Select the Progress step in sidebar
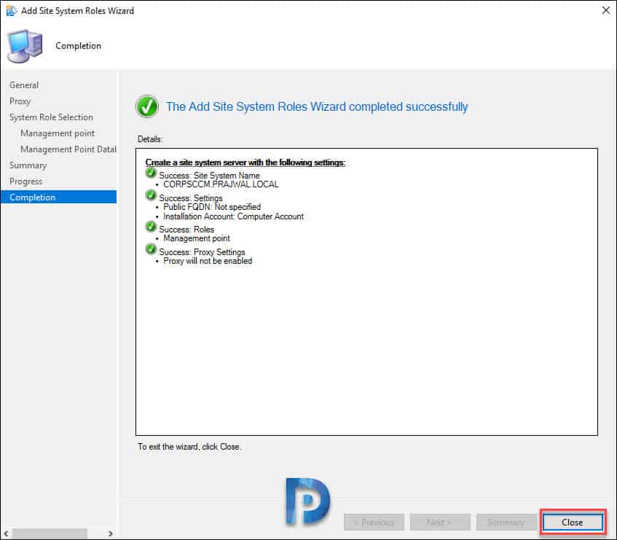The width and height of the screenshot is (617, 540). [x=25, y=181]
